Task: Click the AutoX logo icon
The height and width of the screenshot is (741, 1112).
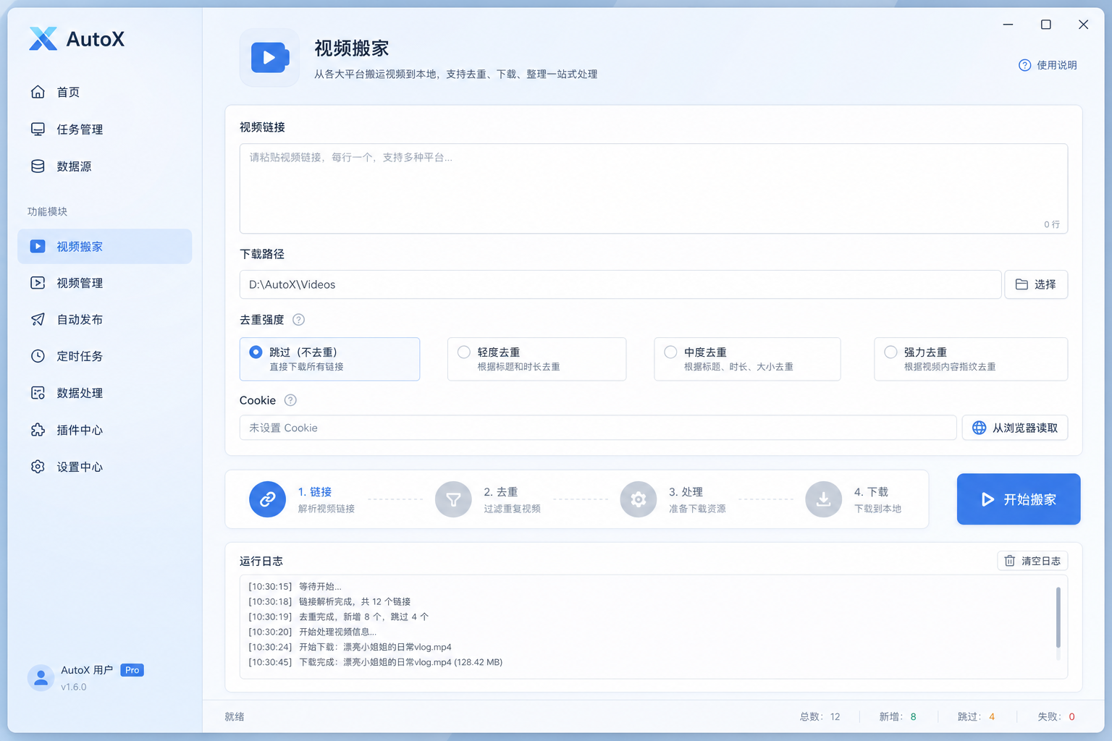Action: pos(43,39)
